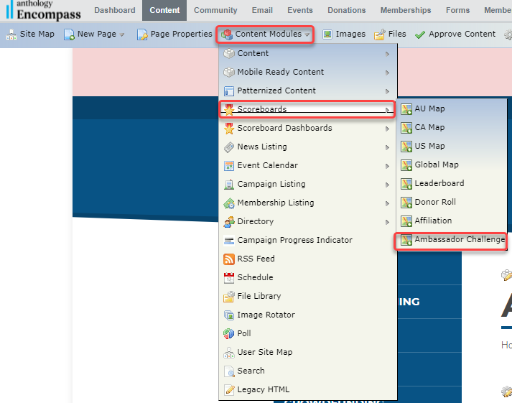
Task: Click the Poll pie chart icon
Action: click(229, 333)
